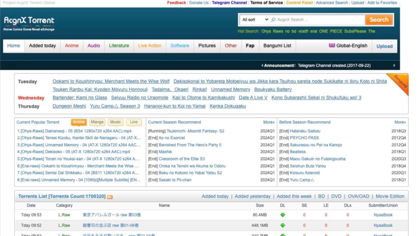This screenshot has height=236, width=420.
Task: Filter torrents by Added yesterday
Action: pyautogui.click(x=252, y=196)
